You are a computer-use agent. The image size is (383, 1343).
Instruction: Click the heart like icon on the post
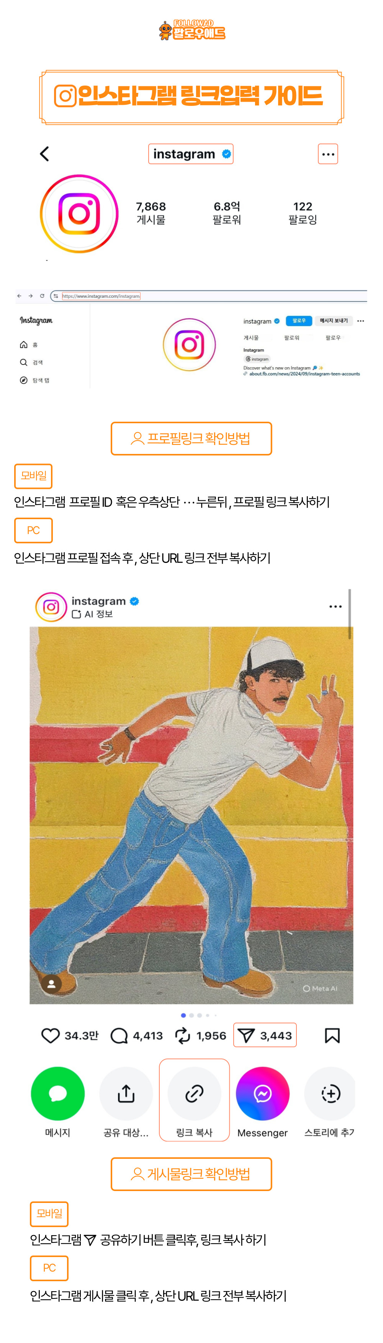click(x=51, y=1035)
